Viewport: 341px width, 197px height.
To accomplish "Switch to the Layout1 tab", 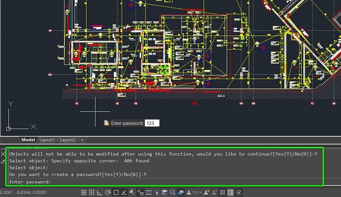I will 47,140.
